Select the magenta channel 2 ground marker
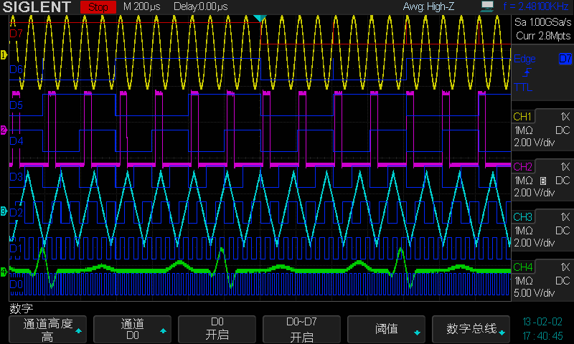 click(4, 130)
